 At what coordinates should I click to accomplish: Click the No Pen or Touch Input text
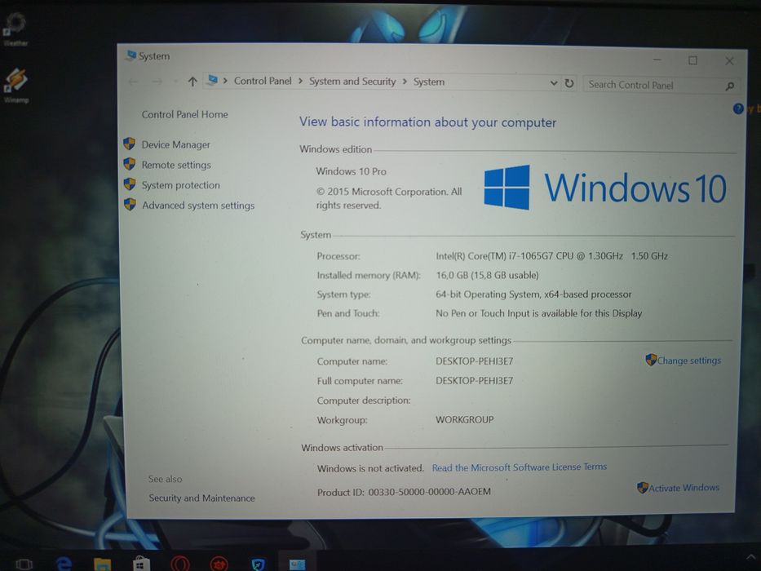[538, 313]
